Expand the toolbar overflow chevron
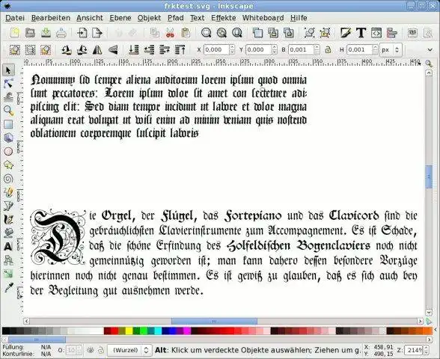440x359 pixels. (430, 50)
